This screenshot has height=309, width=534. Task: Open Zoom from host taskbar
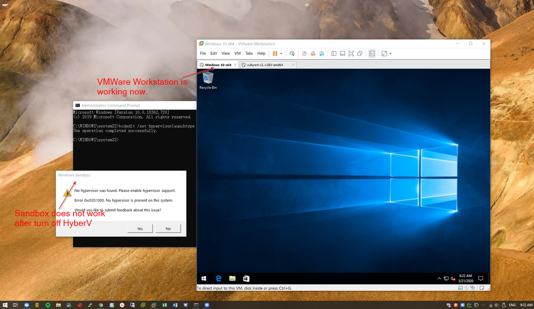click(207, 305)
